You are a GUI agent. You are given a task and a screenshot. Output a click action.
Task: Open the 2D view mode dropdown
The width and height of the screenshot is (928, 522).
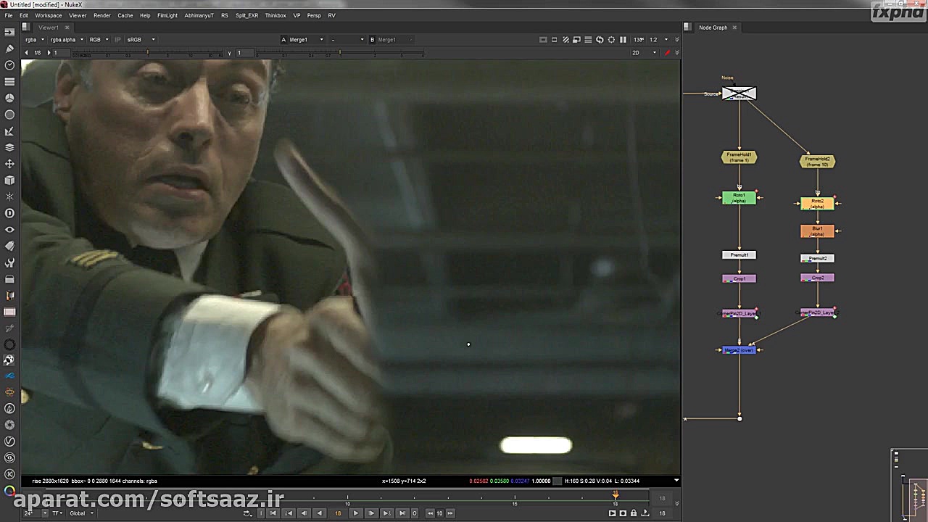pyautogui.click(x=644, y=53)
